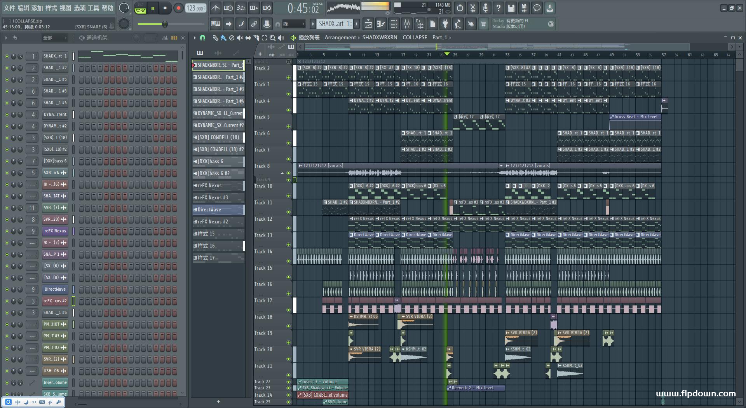Toggle the metronome icon
Screen dimensions: 746x408
216,8
